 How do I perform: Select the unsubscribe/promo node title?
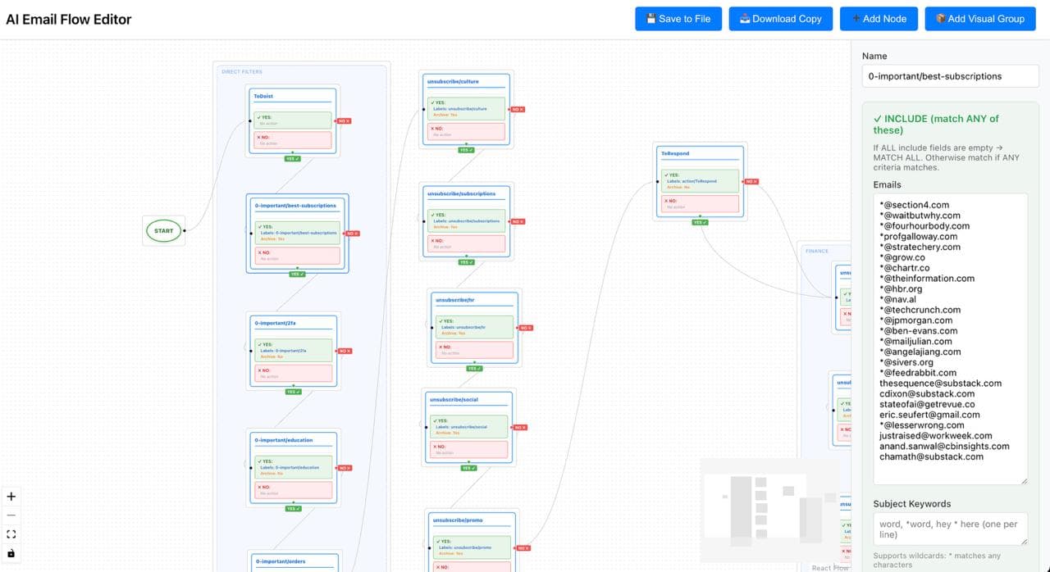(x=458, y=520)
